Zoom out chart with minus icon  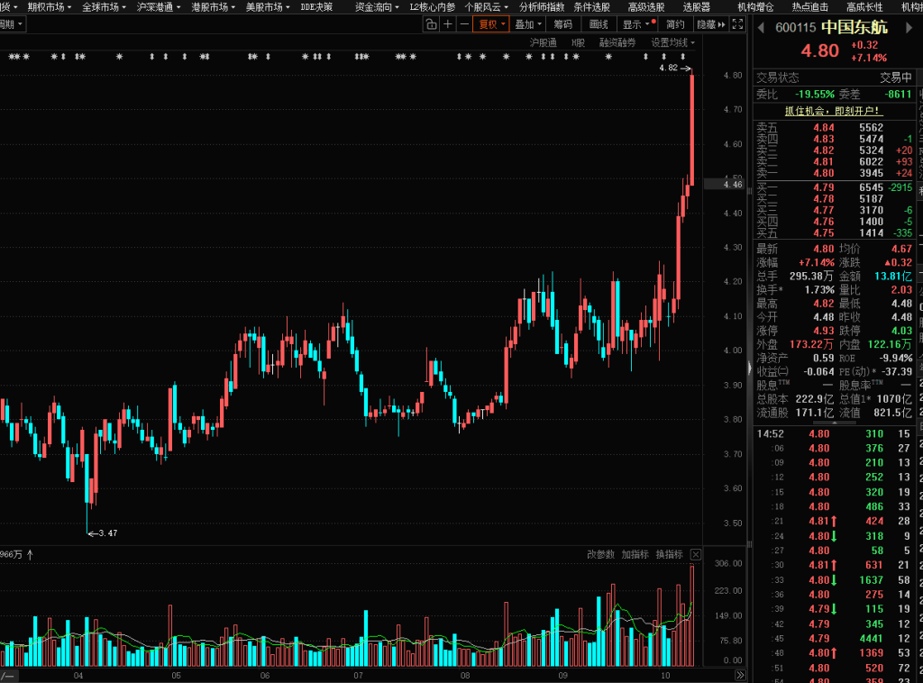tap(463, 24)
